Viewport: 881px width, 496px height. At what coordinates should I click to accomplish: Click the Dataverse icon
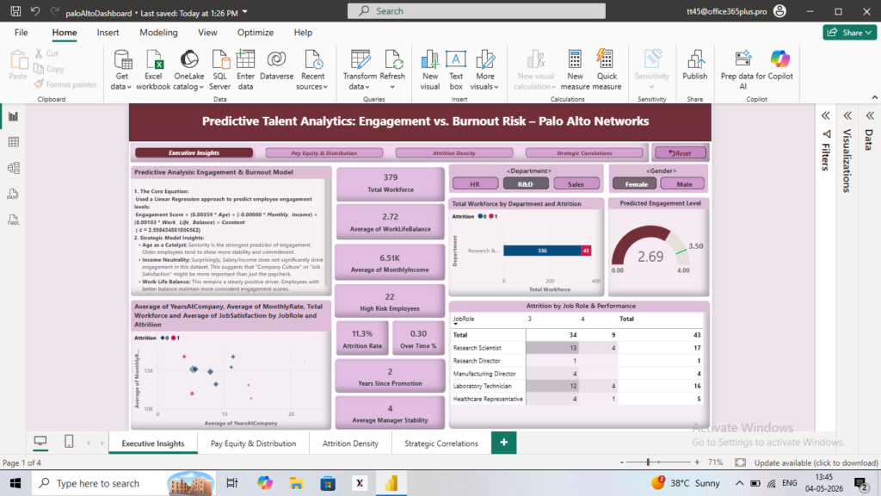[276, 59]
